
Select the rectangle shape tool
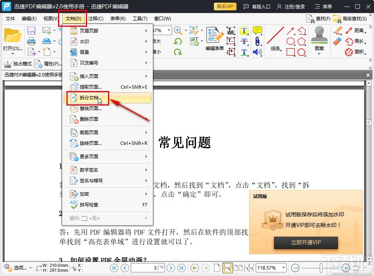tap(290, 52)
